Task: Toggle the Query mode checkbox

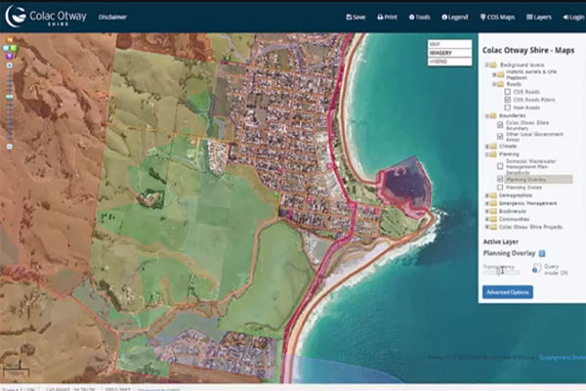Action: [537, 267]
